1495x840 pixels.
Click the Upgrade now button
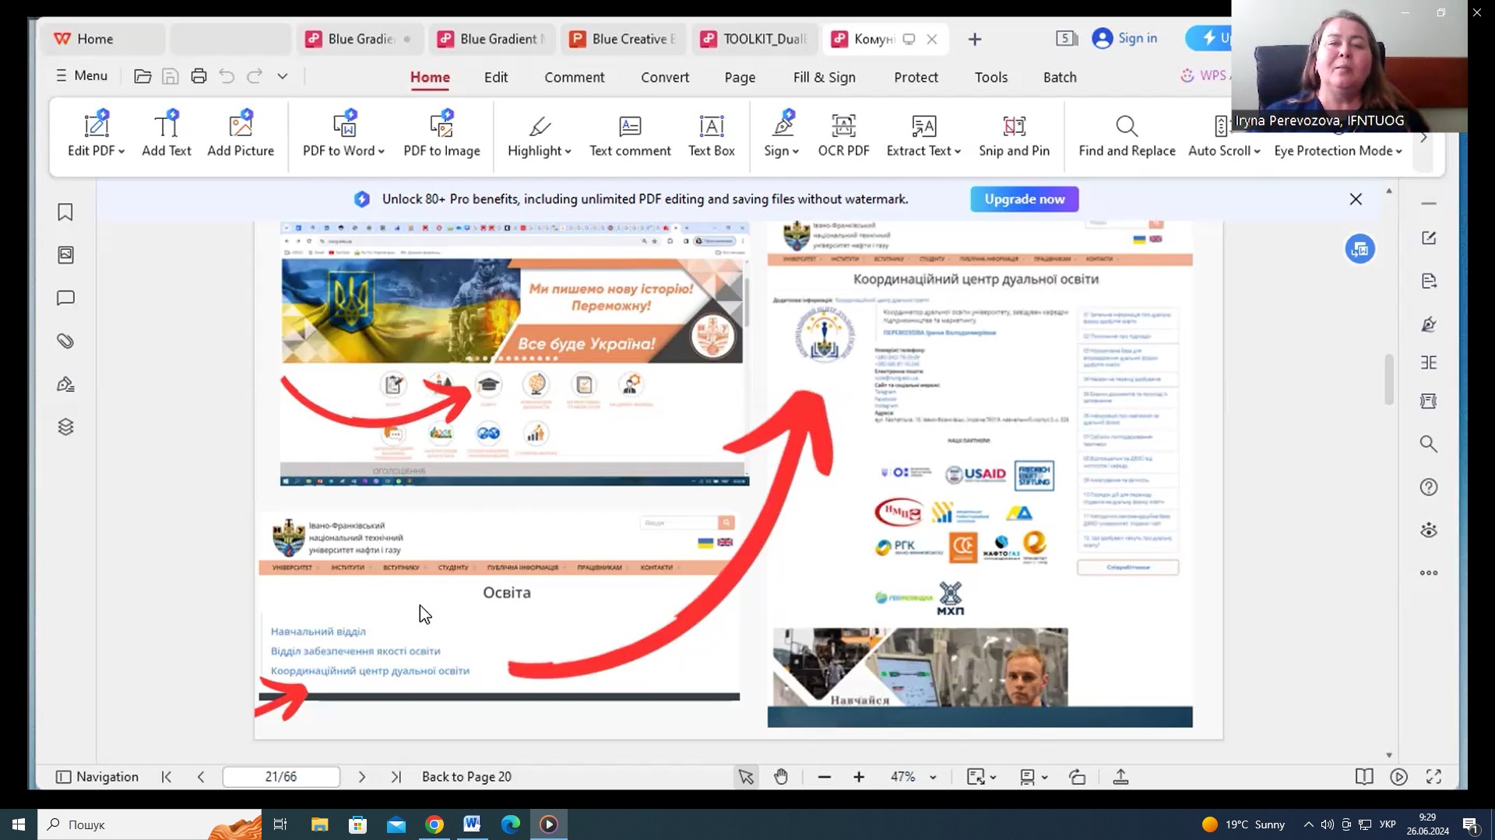pyautogui.click(x=1024, y=199)
